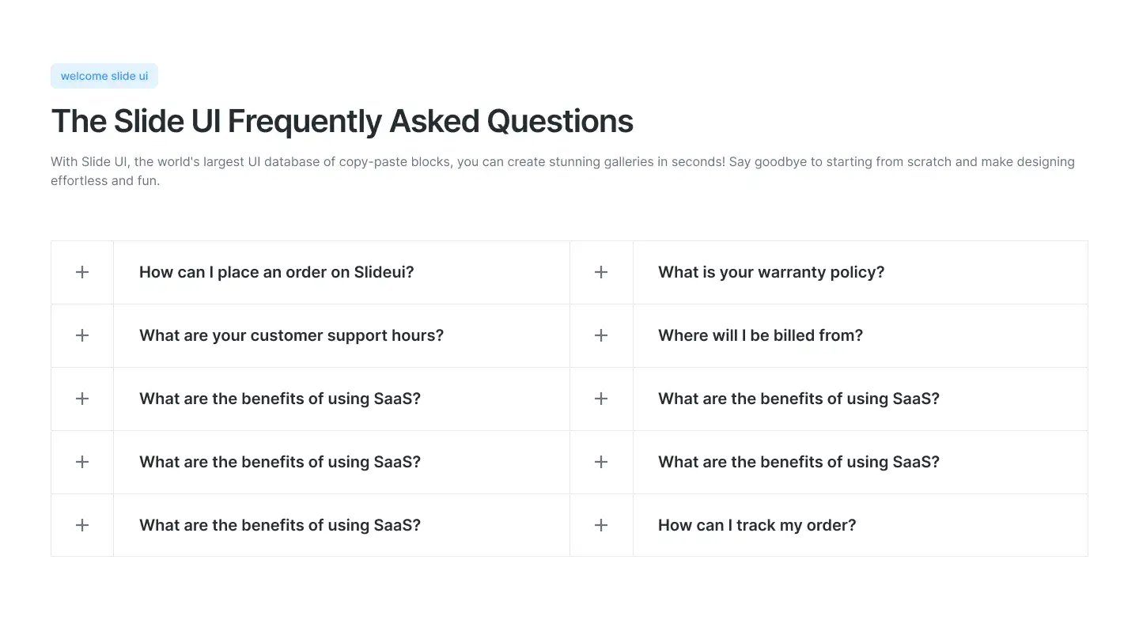
Task: Click plus icon directly below the billed-from question's plus
Action: [x=601, y=399]
